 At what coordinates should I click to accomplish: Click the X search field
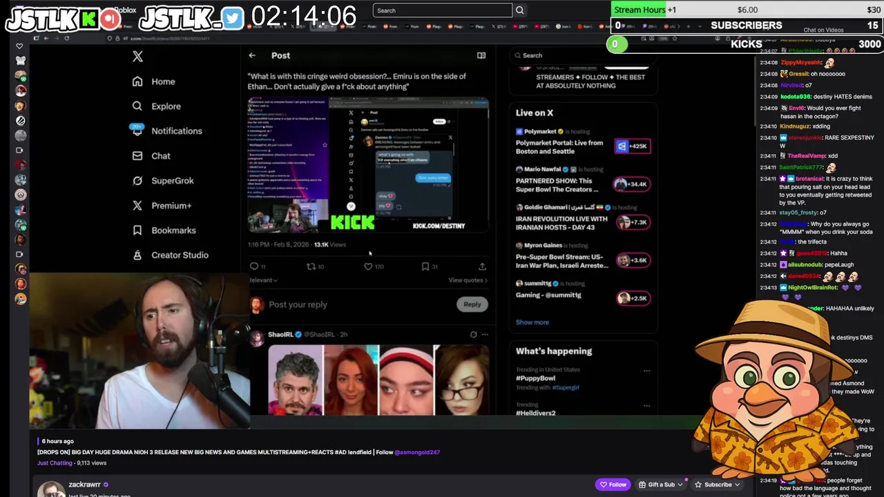click(584, 55)
